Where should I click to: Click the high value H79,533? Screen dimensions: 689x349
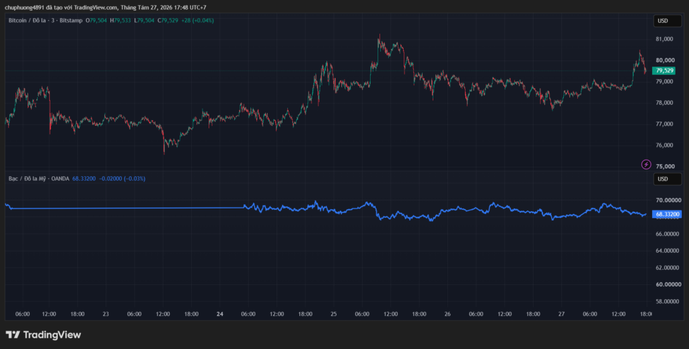[120, 20]
